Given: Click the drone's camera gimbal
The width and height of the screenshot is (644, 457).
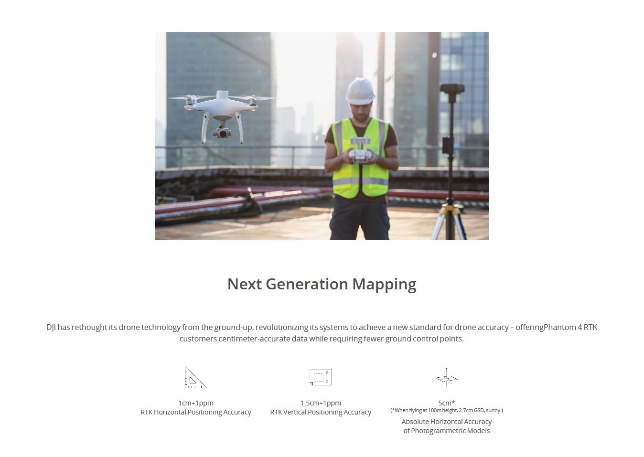Looking at the screenshot, I should pyautogui.click(x=222, y=133).
